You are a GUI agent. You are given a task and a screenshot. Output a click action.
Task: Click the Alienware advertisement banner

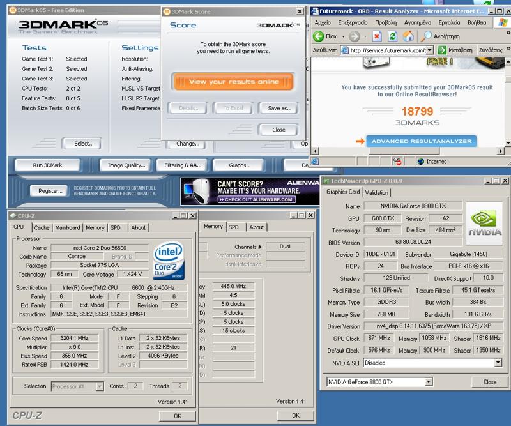(x=250, y=192)
